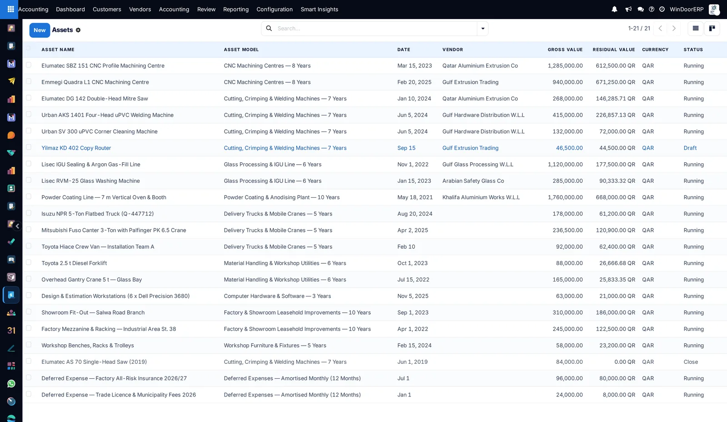Screen dimensions: 727x422
Task: Open the Smart Insights menu
Action: [319, 9]
